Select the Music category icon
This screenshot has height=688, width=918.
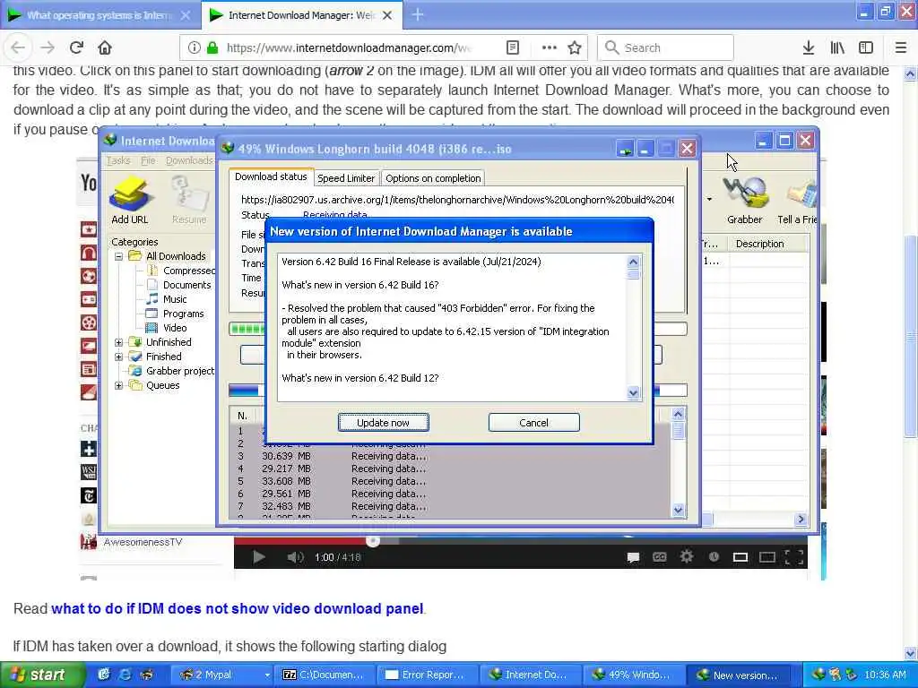click(152, 299)
